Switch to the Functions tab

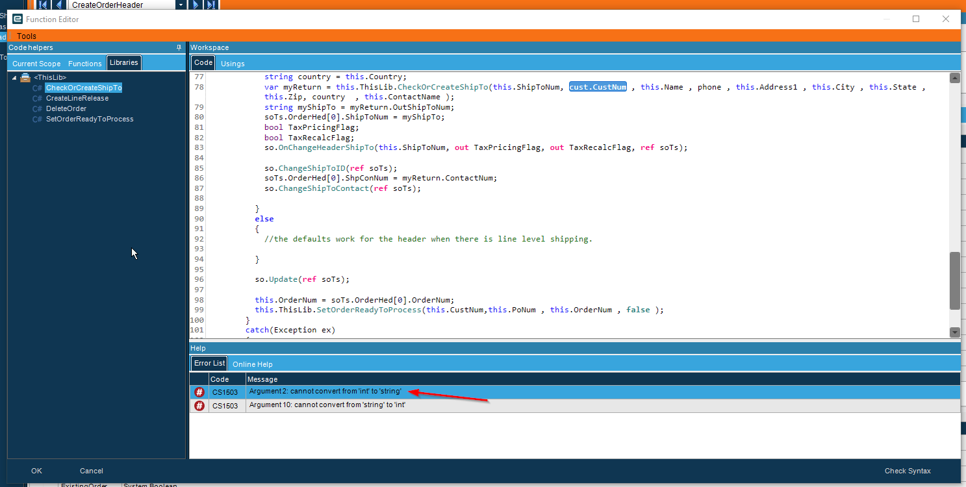[85, 64]
